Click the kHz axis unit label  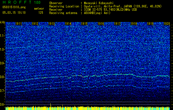pos(2,22)
